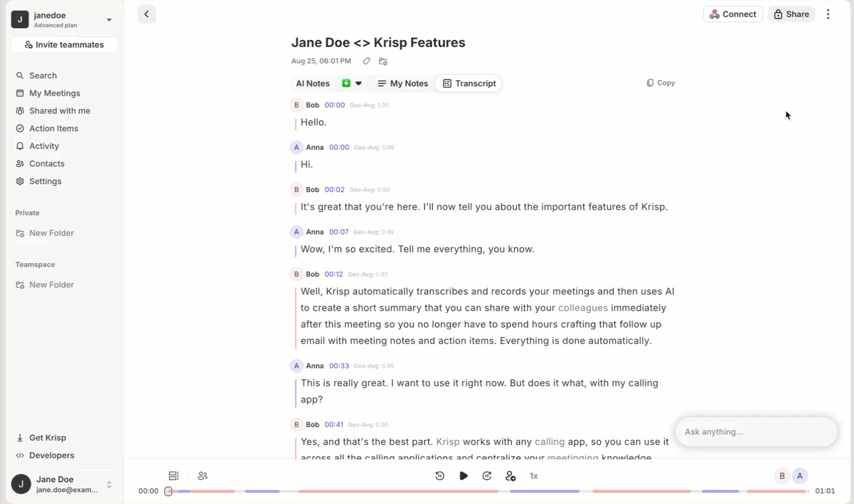Expand the janedoe workspace dropdown
Screen dimensions: 854x504
click(x=109, y=20)
